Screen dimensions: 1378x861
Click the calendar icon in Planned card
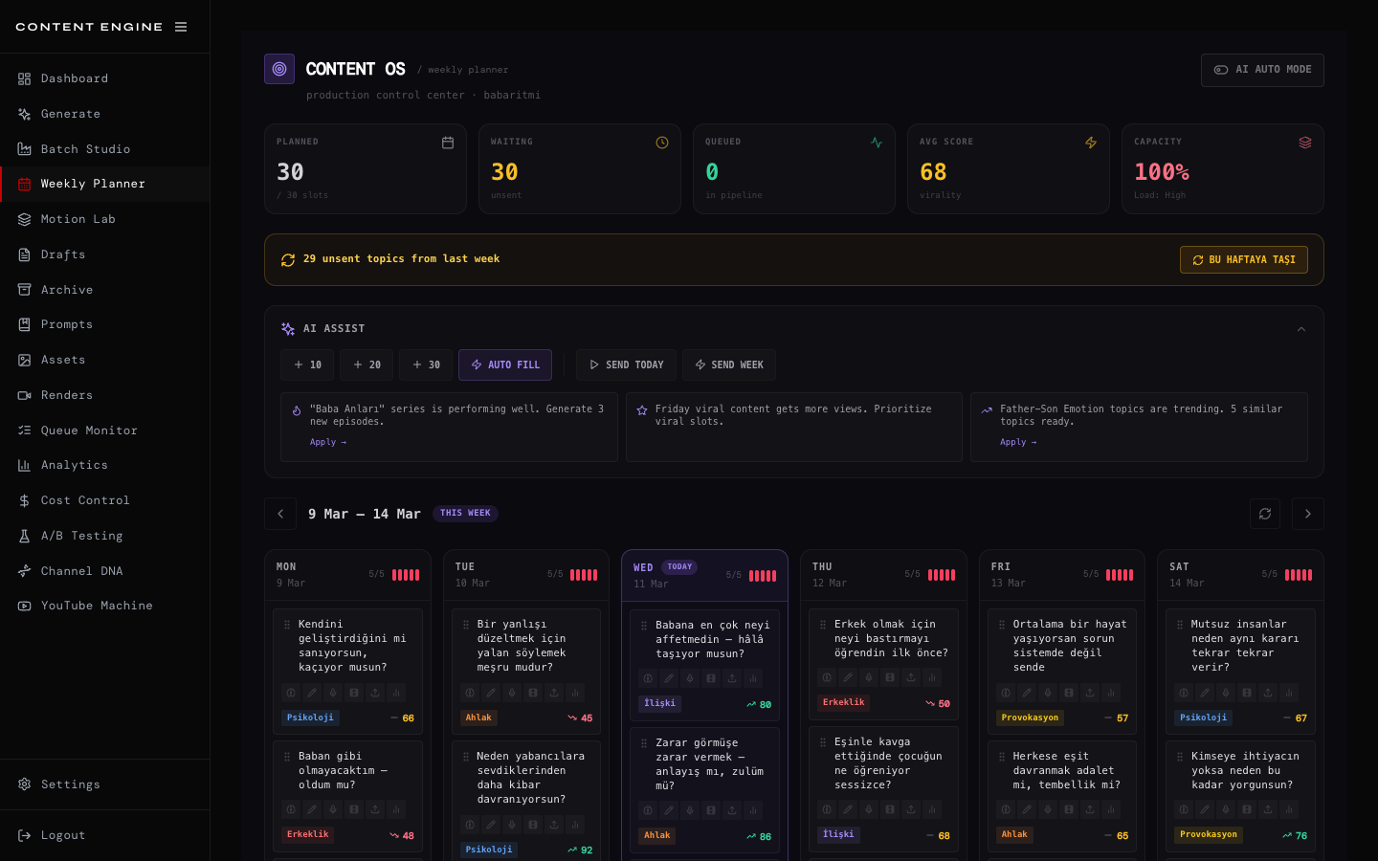point(447,143)
